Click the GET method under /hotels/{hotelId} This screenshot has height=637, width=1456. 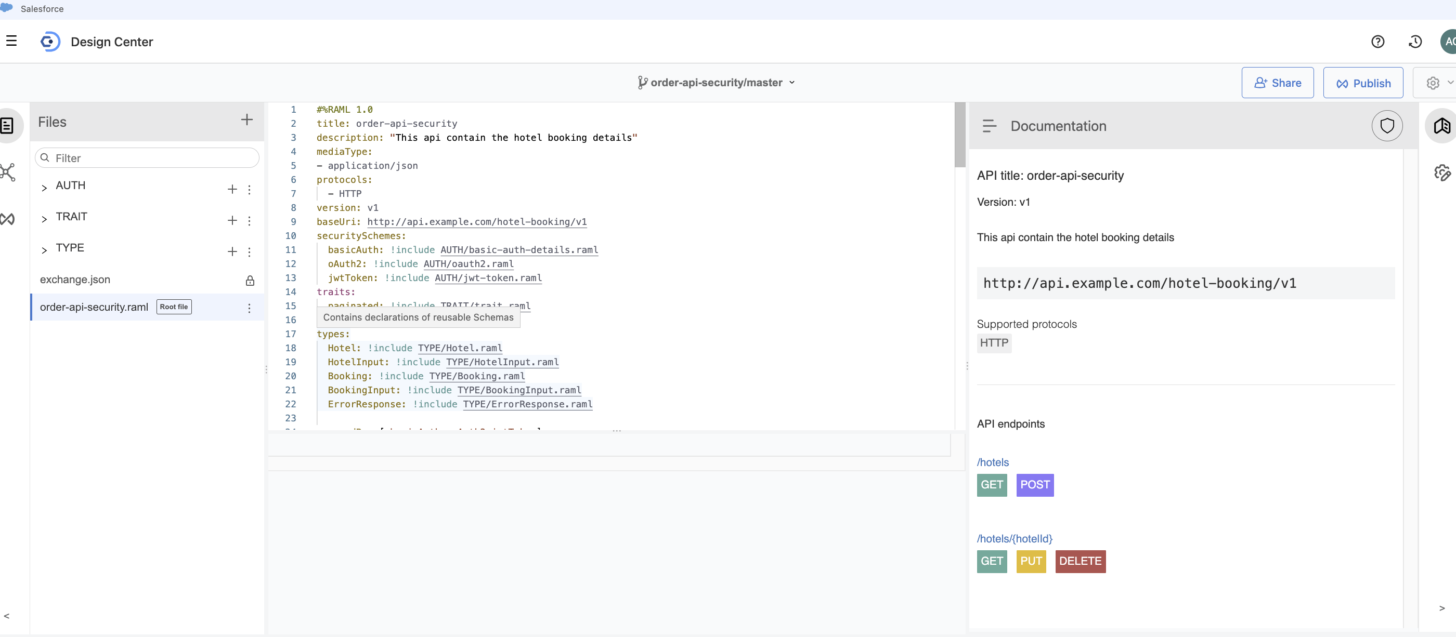(992, 561)
